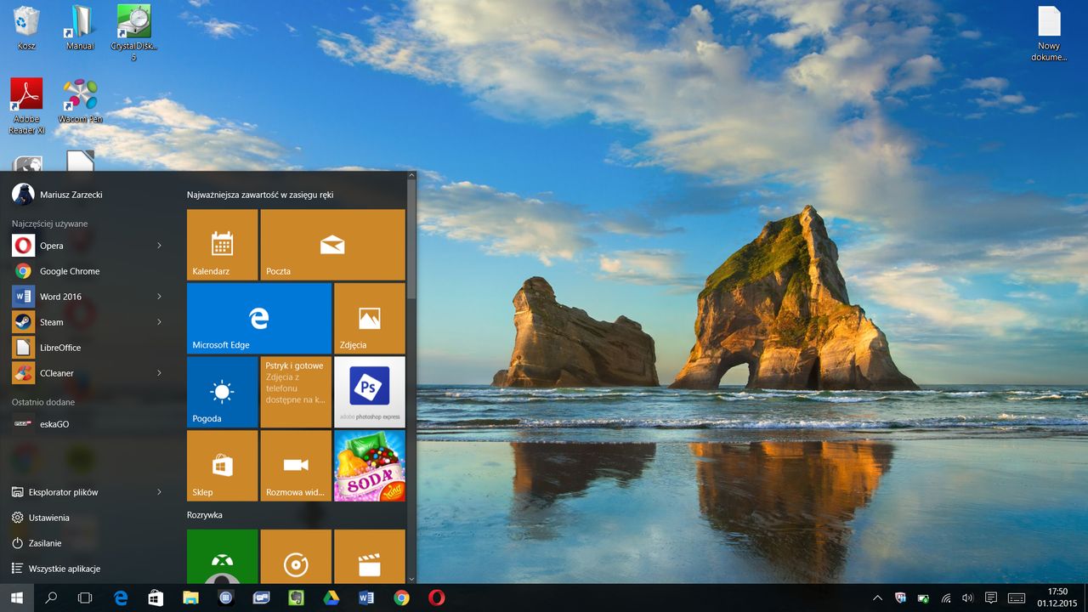Open the Sklep store tile
The height and width of the screenshot is (612, 1088).
point(222,465)
